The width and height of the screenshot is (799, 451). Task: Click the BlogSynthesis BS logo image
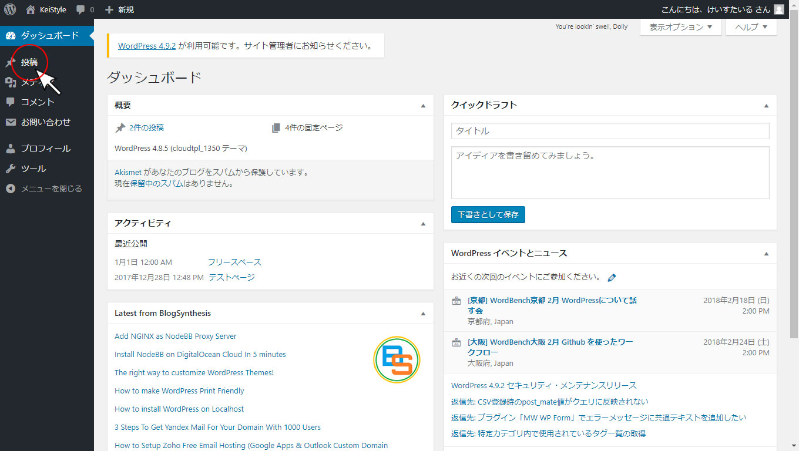click(397, 359)
